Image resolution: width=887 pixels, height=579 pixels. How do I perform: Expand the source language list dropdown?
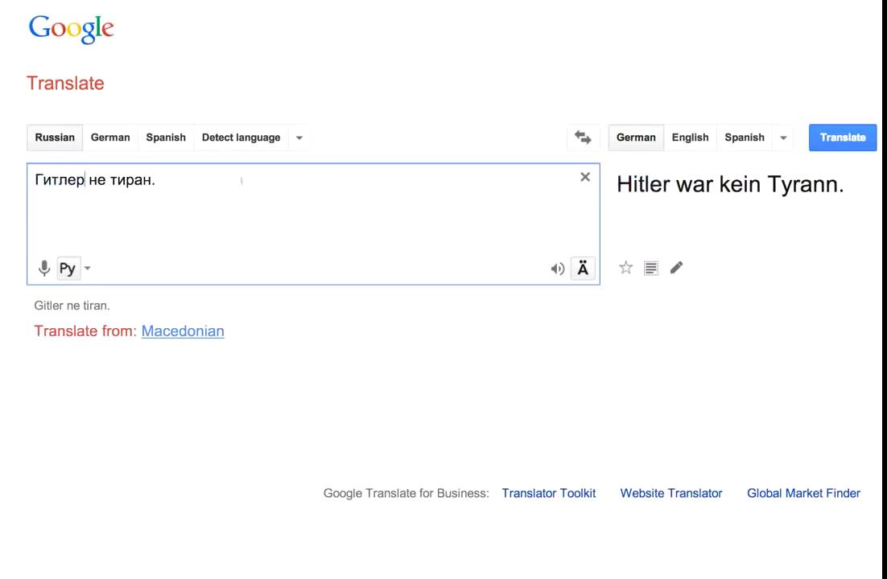[299, 138]
